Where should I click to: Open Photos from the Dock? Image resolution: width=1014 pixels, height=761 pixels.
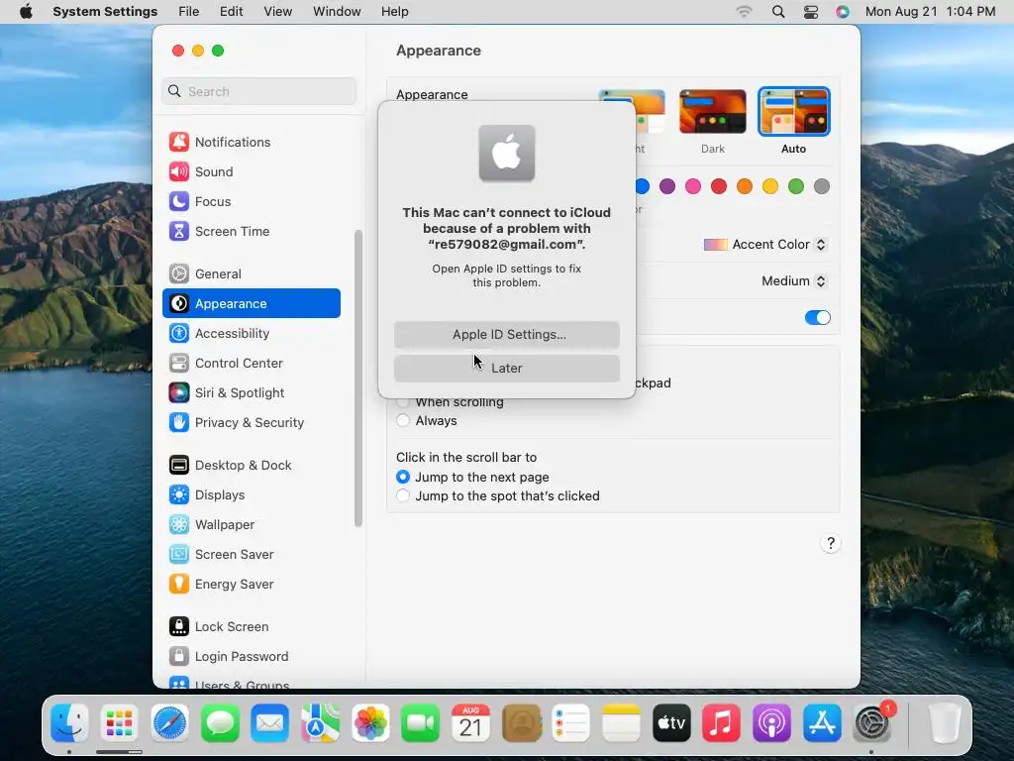click(x=370, y=722)
